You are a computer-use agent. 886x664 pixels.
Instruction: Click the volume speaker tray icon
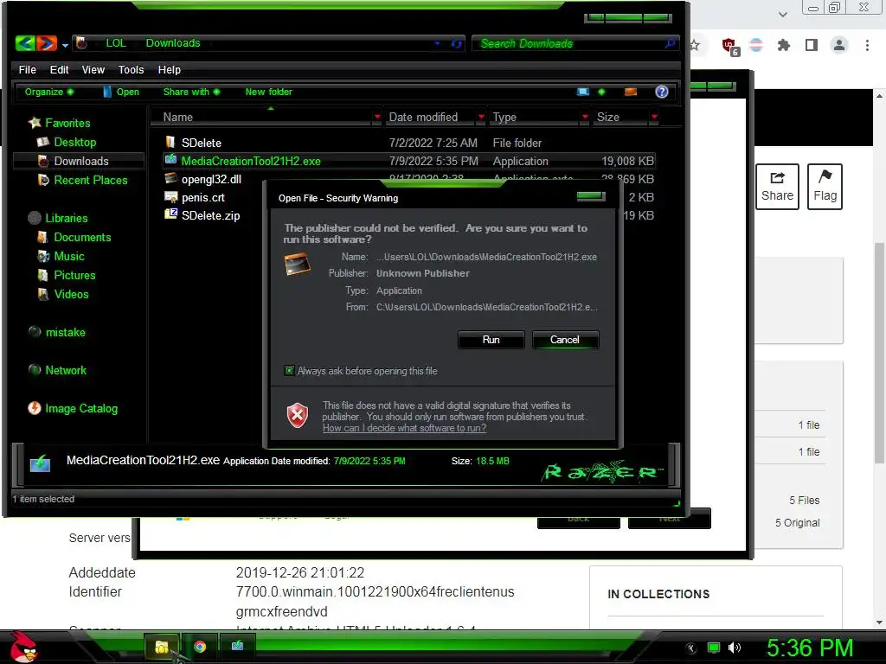734,648
